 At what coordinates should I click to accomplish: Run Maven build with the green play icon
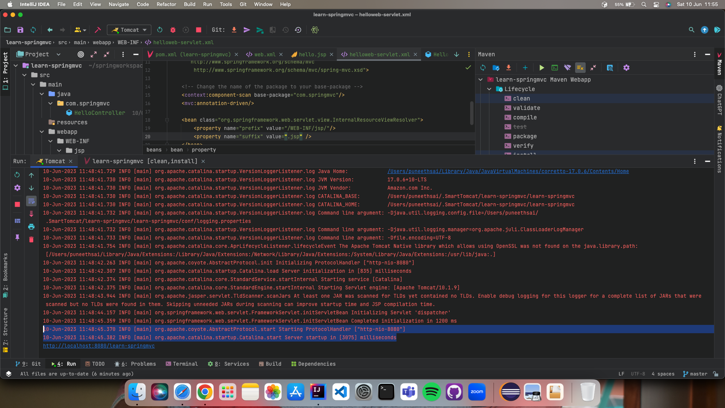point(541,68)
